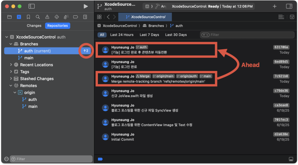Select the Source Control navigator icon
Screen dimensions: 298x165
pyautogui.click(x=19, y=17)
